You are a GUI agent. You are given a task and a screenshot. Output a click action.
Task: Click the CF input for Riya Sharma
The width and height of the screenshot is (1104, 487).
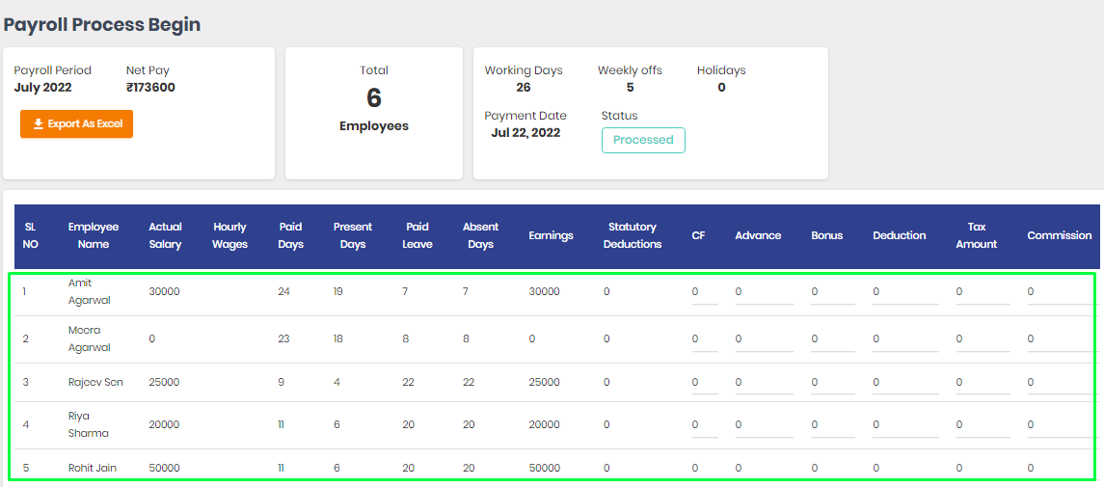coord(705,426)
